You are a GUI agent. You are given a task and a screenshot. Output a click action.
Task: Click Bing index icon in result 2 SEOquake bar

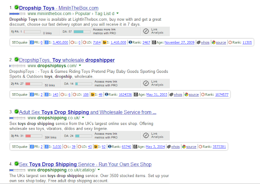93,94
